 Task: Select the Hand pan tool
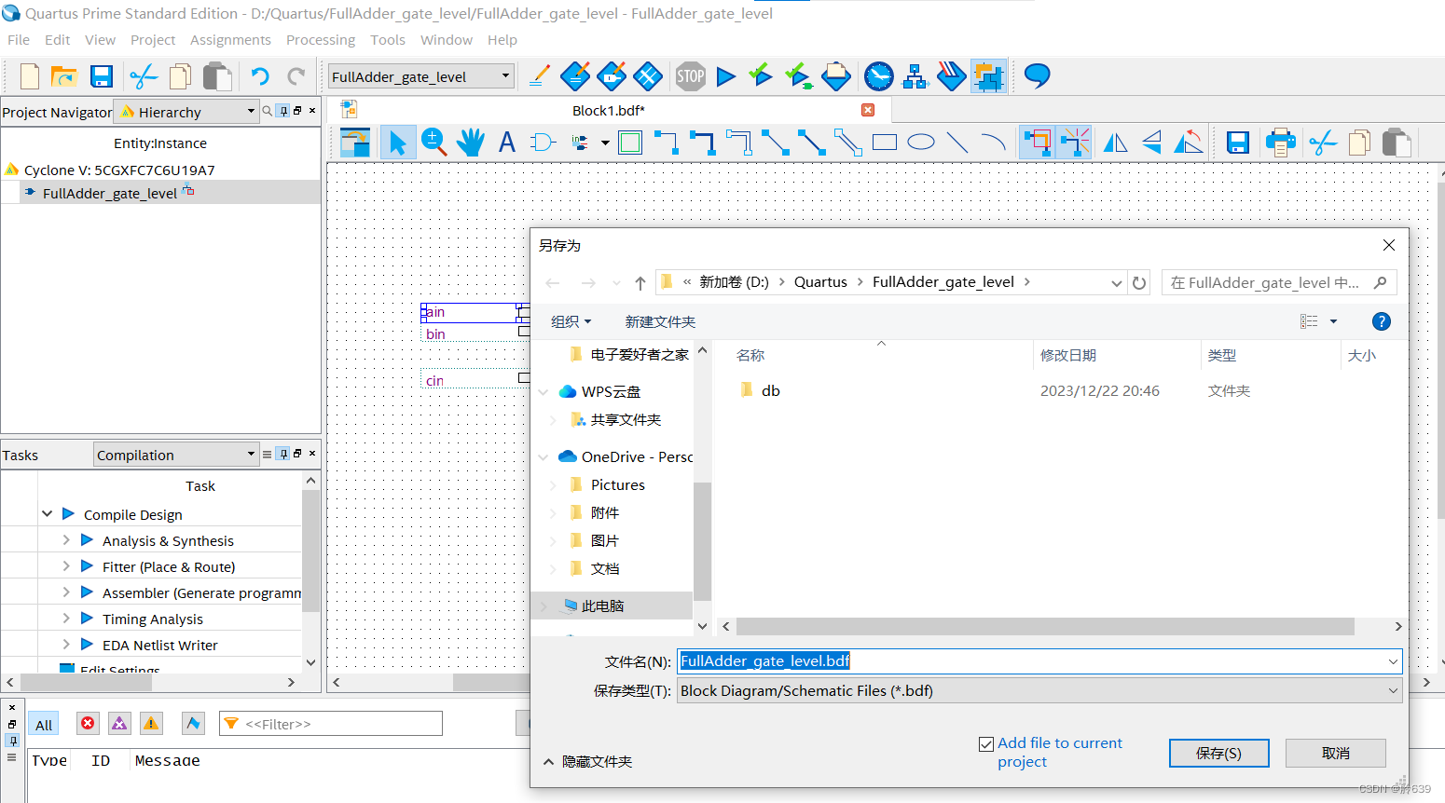(470, 143)
